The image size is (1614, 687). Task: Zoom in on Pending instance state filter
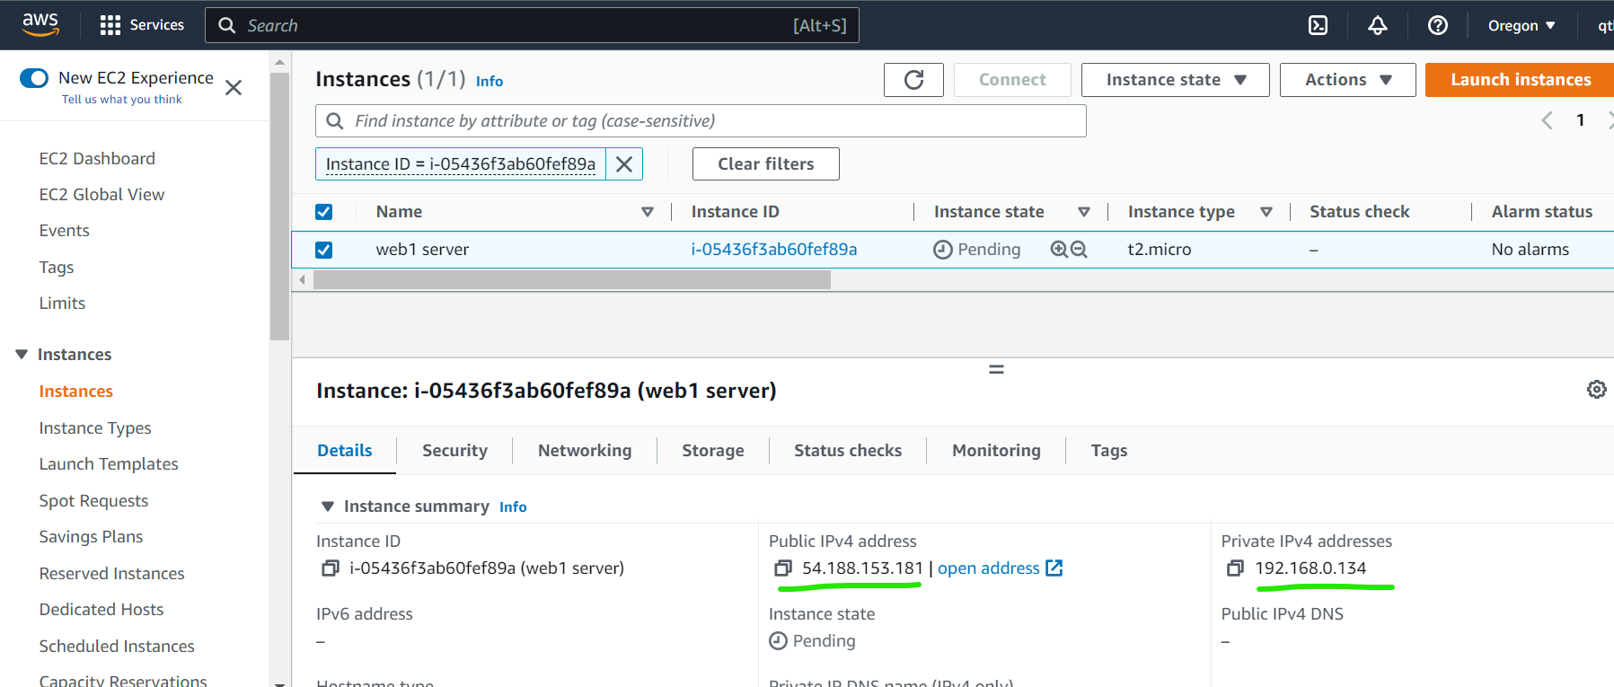[1059, 250]
